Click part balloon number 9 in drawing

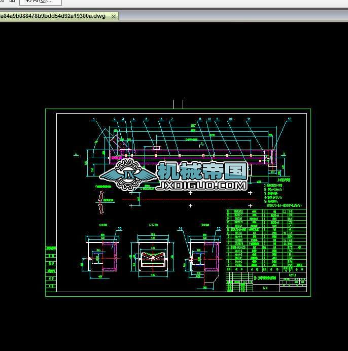coord(217,119)
